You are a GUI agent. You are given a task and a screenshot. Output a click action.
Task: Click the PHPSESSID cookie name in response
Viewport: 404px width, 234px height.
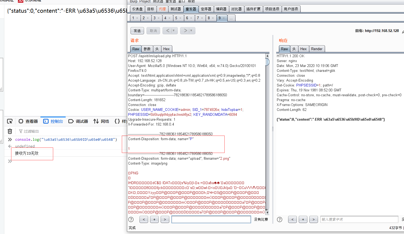point(306,85)
